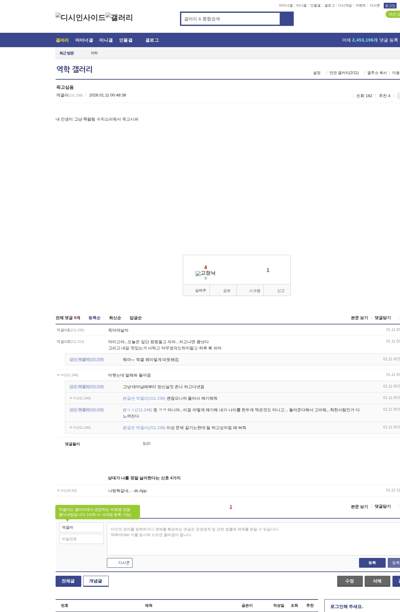400x612 pixels.
Task: Click the 비밀번호 password field
Action: click(82, 539)
